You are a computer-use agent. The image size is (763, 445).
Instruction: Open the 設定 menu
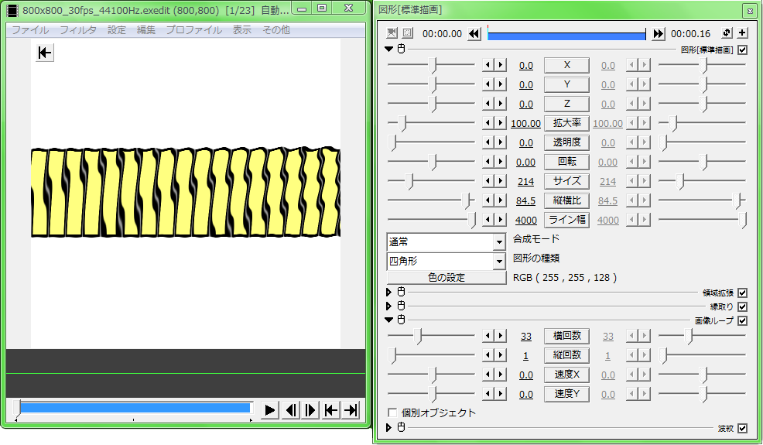point(117,30)
